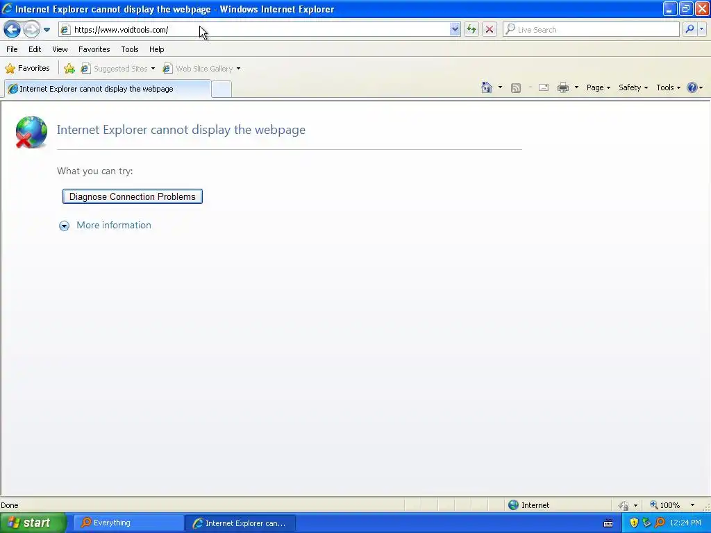Viewport: 711px width, 533px height.
Task: Click the IE logo in title bar
Action: [7, 8]
